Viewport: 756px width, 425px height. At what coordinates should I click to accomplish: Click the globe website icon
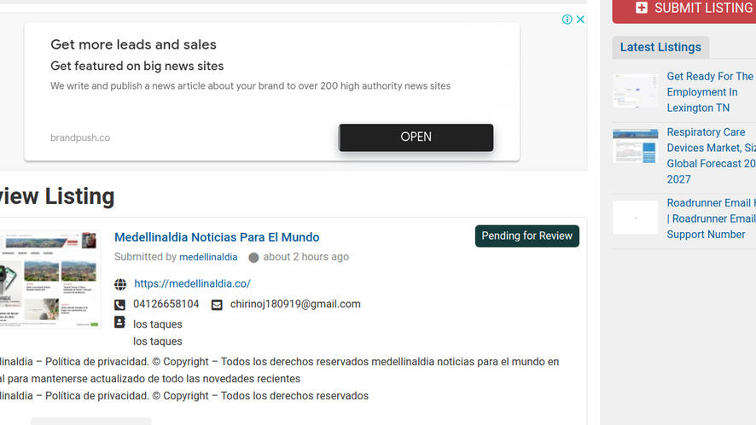(120, 284)
